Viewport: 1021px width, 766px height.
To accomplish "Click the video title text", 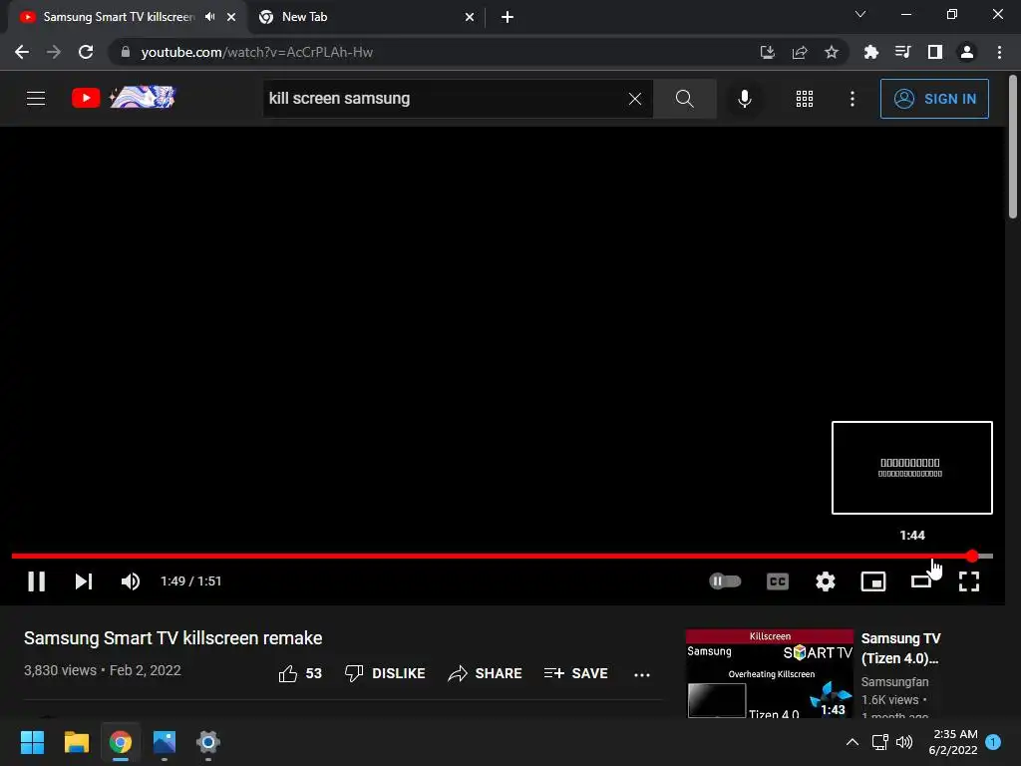I will click(x=173, y=638).
